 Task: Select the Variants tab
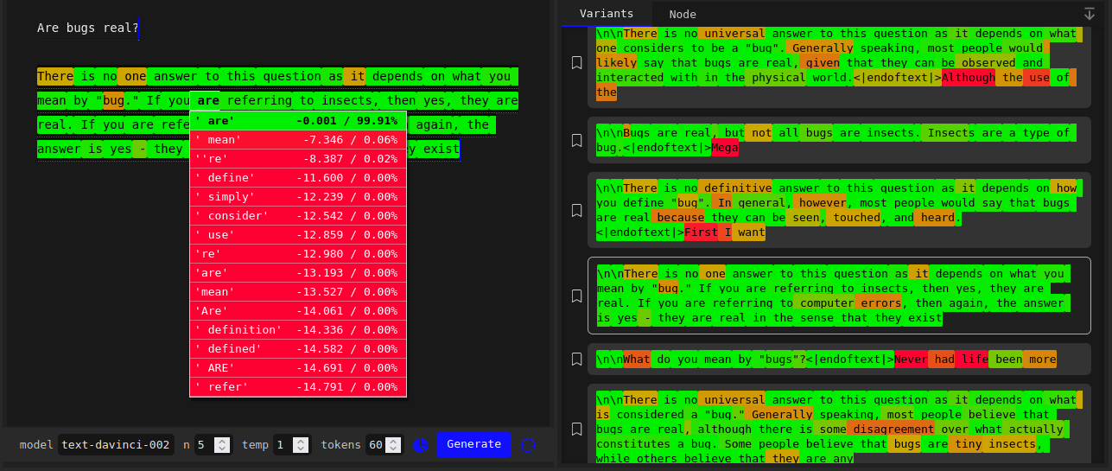pos(607,14)
